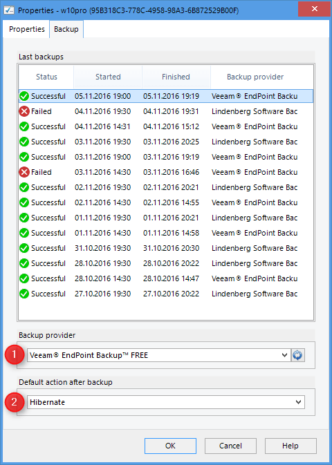
Task: Click green check icon for 05.11.2016 19:00 backup
Action: pos(24,96)
